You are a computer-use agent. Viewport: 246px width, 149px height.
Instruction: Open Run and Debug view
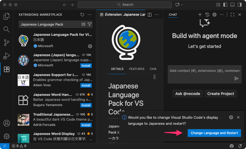click(6, 56)
